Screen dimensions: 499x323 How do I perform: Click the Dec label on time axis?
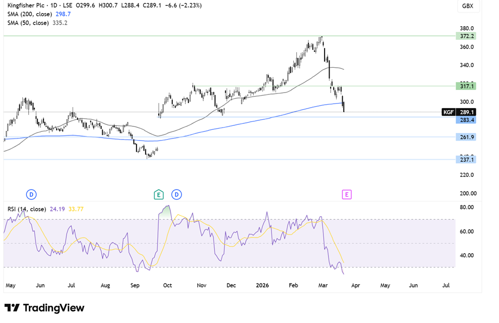pos(231,285)
